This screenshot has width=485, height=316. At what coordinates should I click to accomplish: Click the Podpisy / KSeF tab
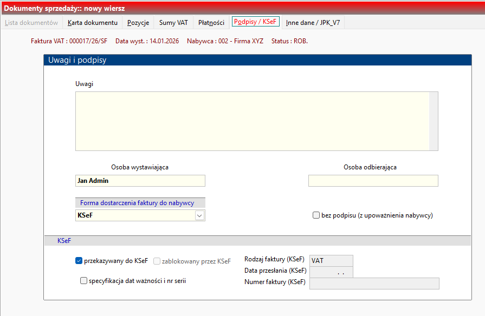(x=255, y=22)
